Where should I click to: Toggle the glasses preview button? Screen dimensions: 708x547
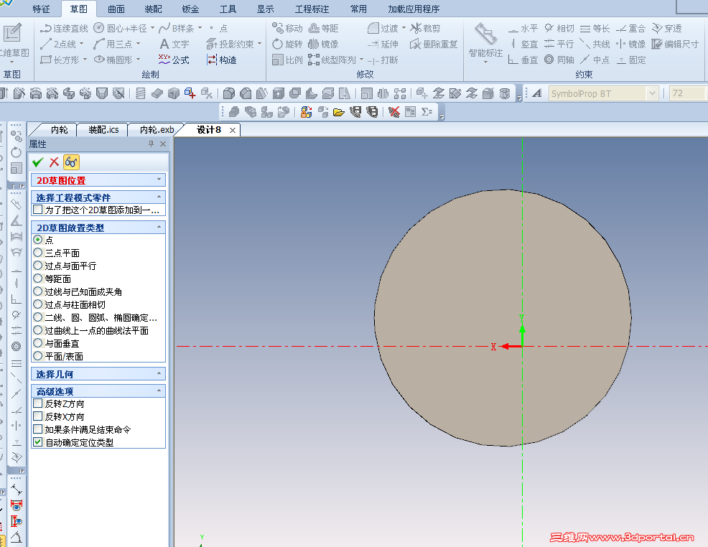71,162
